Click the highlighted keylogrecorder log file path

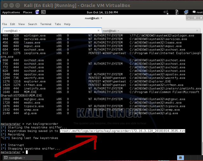point(122,131)
